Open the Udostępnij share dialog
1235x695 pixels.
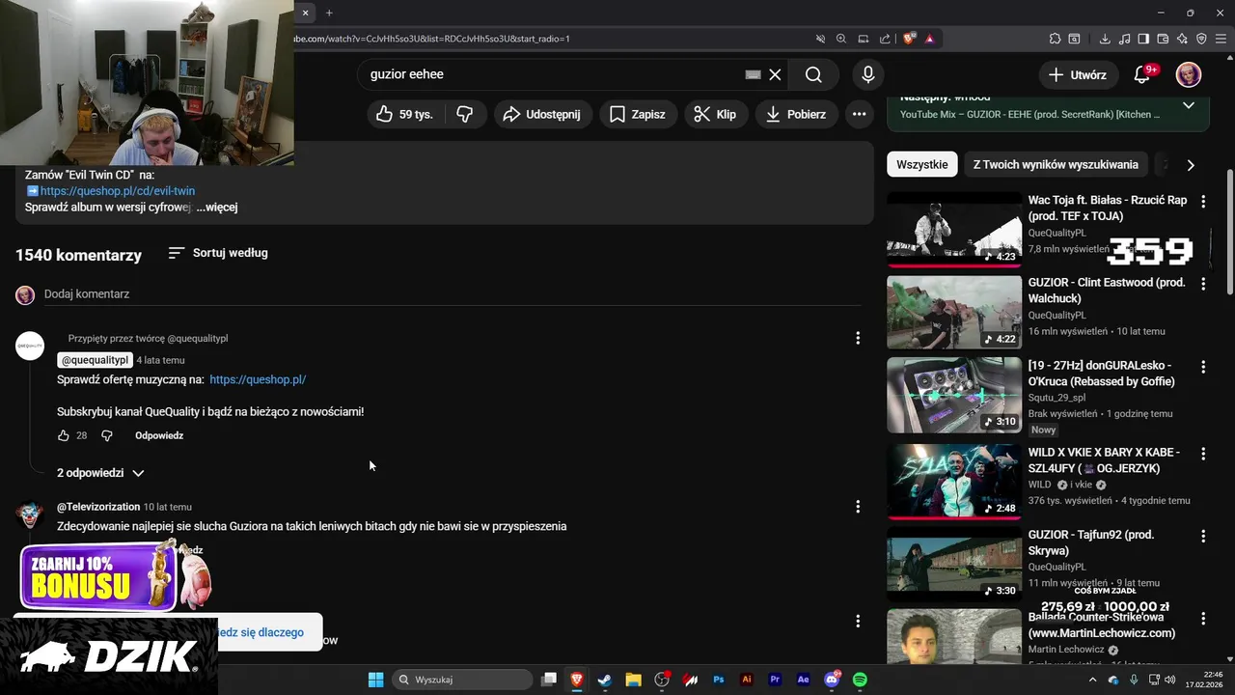pos(542,114)
